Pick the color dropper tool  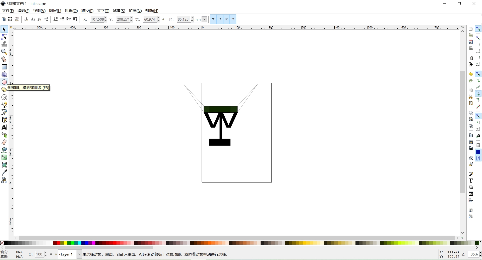click(x=4, y=172)
